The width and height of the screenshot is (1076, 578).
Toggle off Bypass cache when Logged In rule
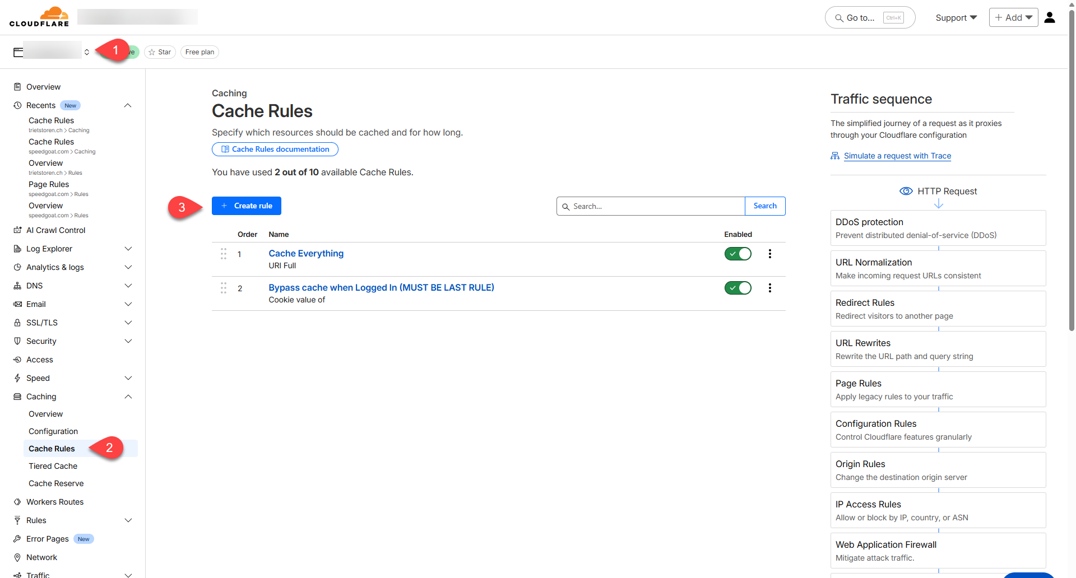click(738, 288)
